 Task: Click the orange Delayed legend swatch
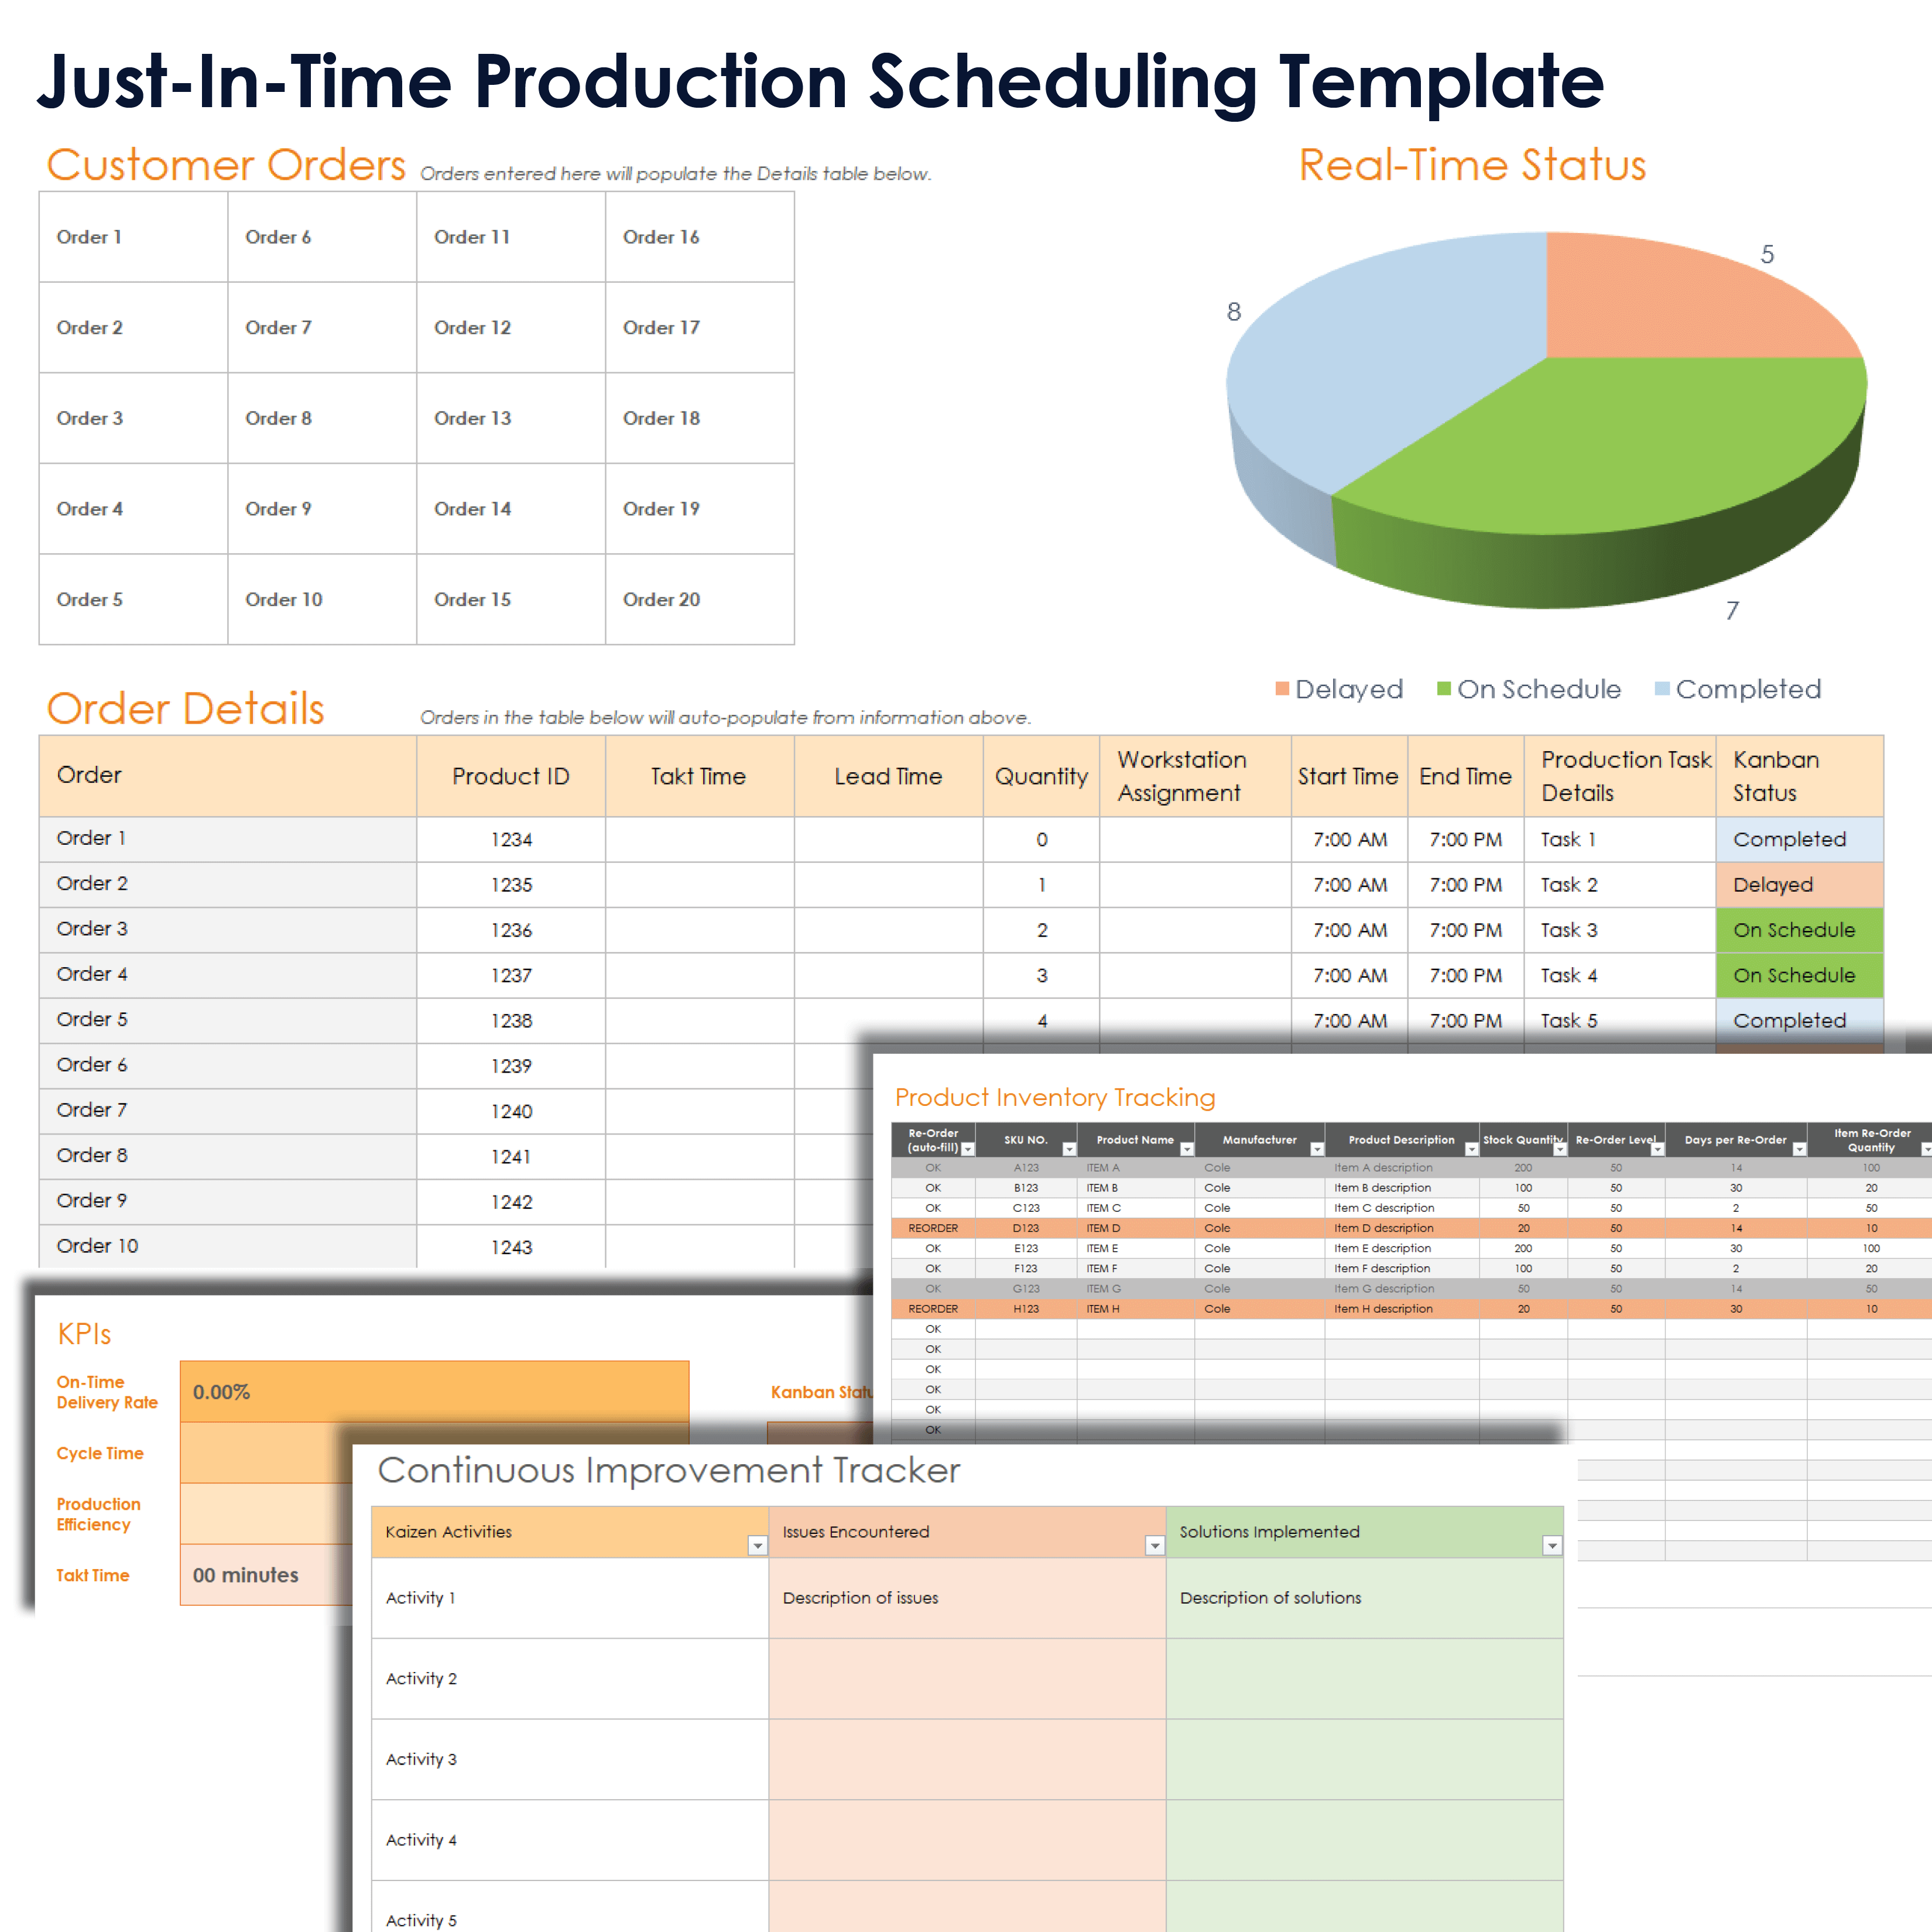(x=1282, y=688)
